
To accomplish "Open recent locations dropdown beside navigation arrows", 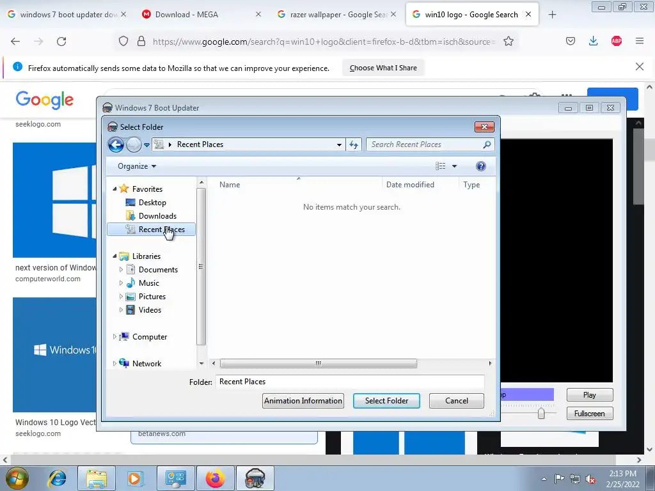I will pyautogui.click(x=146, y=145).
